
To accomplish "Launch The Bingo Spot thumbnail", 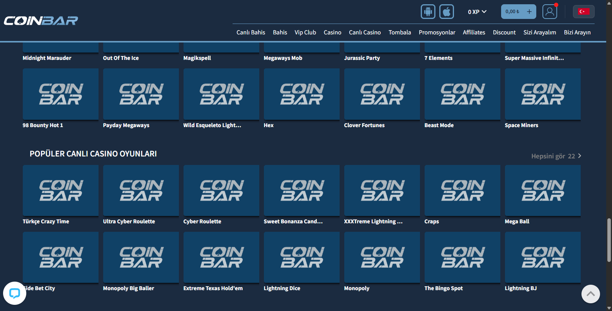I will pyautogui.click(x=462, y=257).
